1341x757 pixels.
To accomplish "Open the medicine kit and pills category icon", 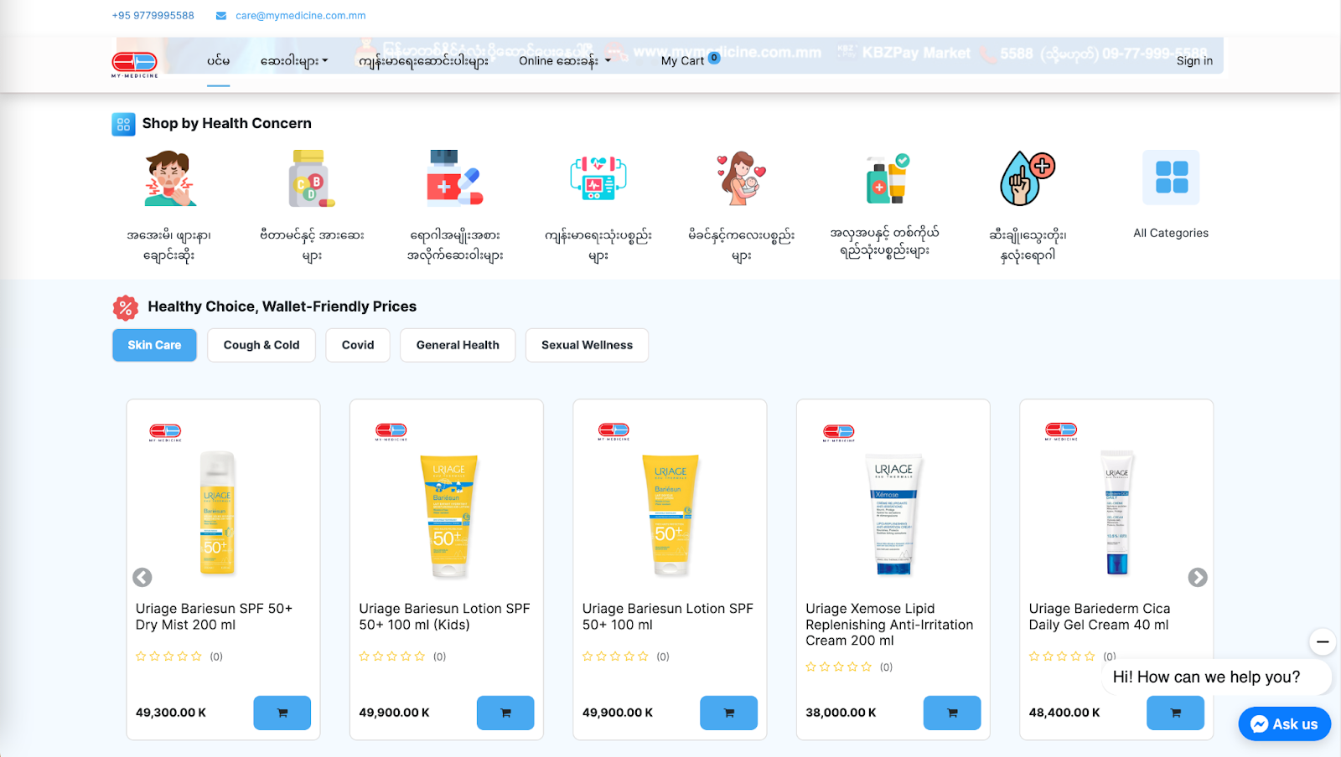I will pos(455,178).
